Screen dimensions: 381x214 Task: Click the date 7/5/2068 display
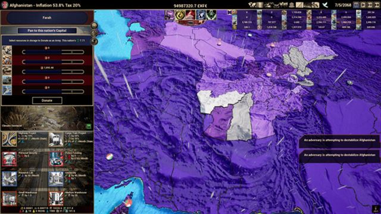(343, 5)
